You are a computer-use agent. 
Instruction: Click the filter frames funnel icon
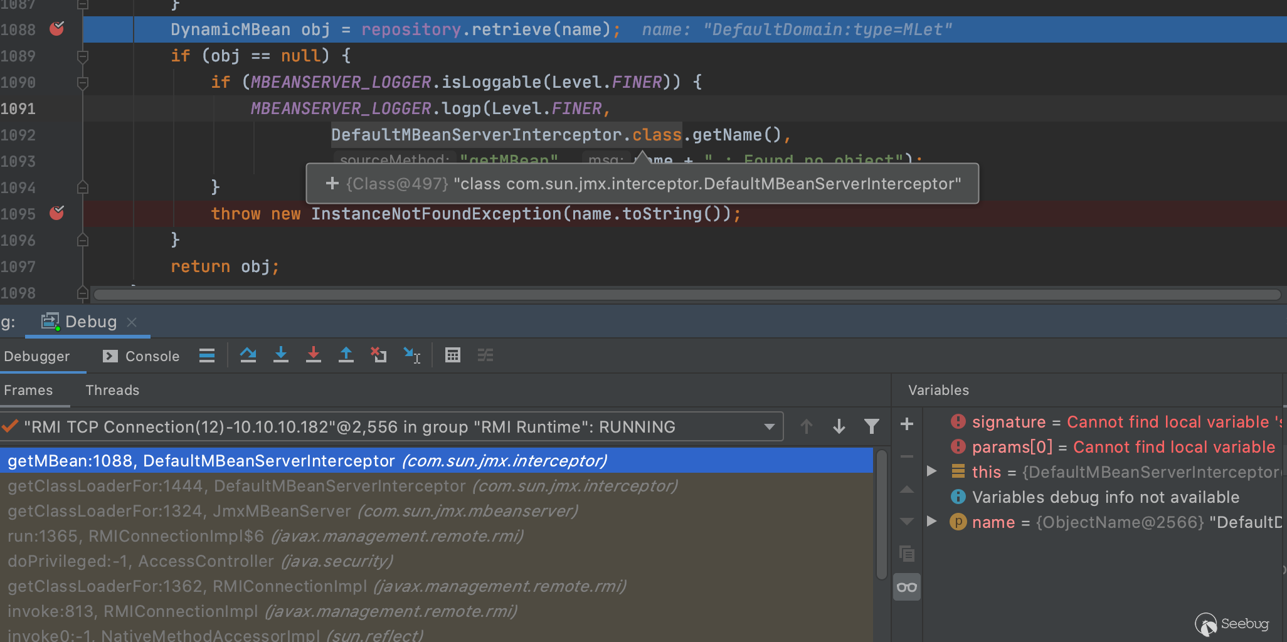pyautogui.click(x=871, y=427)
